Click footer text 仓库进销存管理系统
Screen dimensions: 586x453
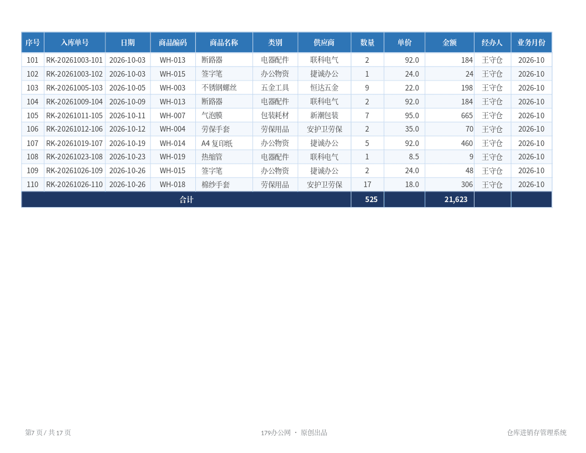537,432
